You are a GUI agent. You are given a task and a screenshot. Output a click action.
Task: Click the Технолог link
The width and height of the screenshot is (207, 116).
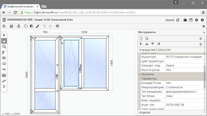(170, 20)
